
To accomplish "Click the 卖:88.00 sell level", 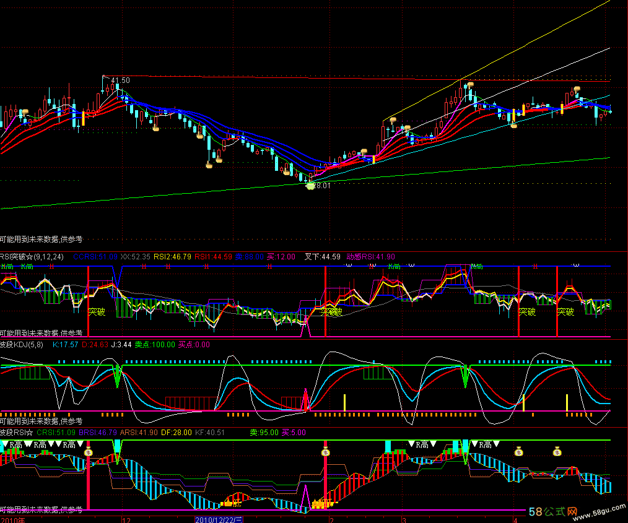I will click(x=249, y=257).
